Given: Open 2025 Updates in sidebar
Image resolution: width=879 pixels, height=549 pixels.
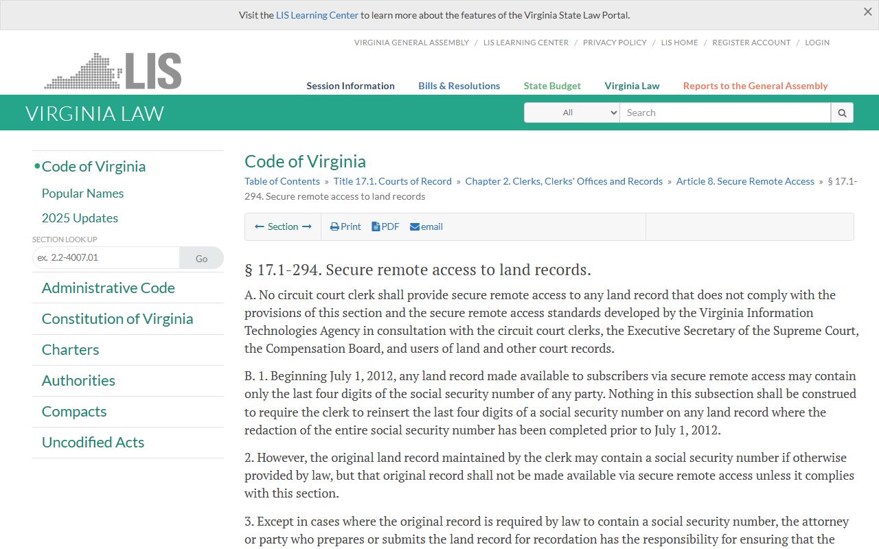Looking at the screenshot, I should (x=80, y=218).
